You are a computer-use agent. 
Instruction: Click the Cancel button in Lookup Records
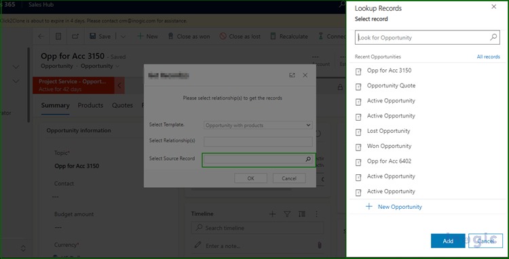click(486, 241)
